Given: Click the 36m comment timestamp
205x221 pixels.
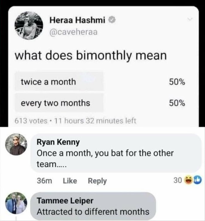Looking at the screenshot, I should point(45,181).
